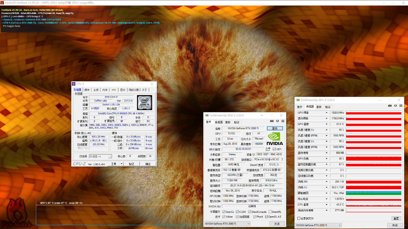The width and height of the screenshot is (408, 229).
Task: Toggle the PhysX checkbox
Action: click(254, 217)
